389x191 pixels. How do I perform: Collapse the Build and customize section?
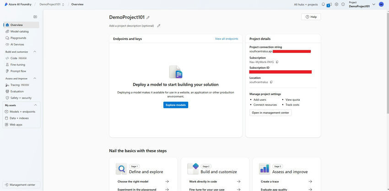pos(35,52)
